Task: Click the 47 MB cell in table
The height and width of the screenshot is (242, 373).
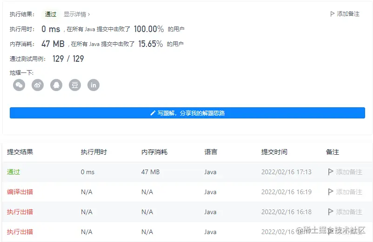Action: [150, 172]
